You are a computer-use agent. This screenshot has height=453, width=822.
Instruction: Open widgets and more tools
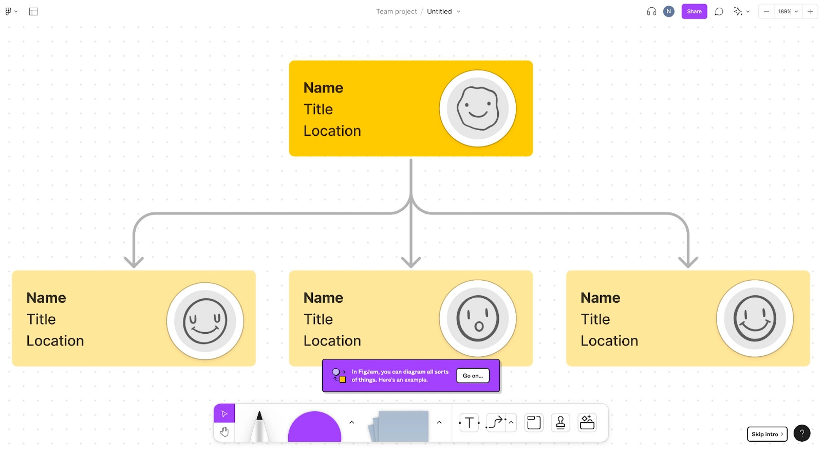pos(587,423)
